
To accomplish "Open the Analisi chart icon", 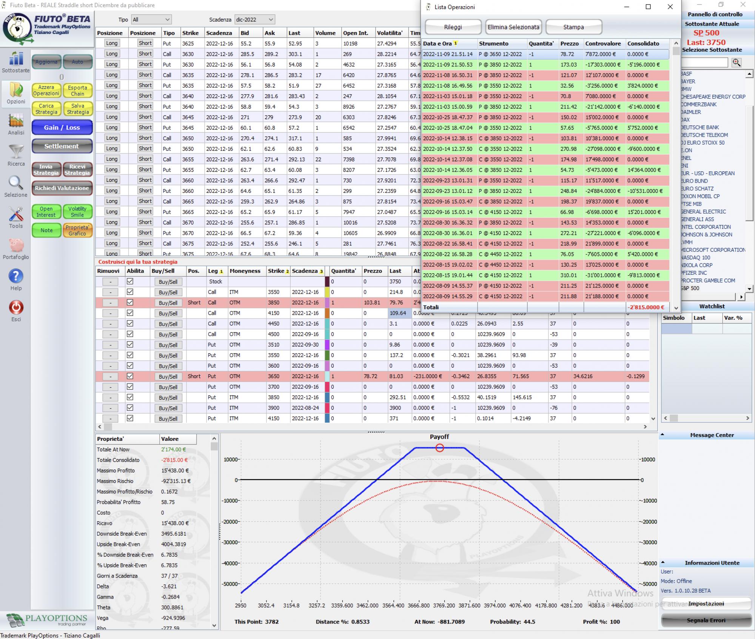I will click(x=15, y=122).
